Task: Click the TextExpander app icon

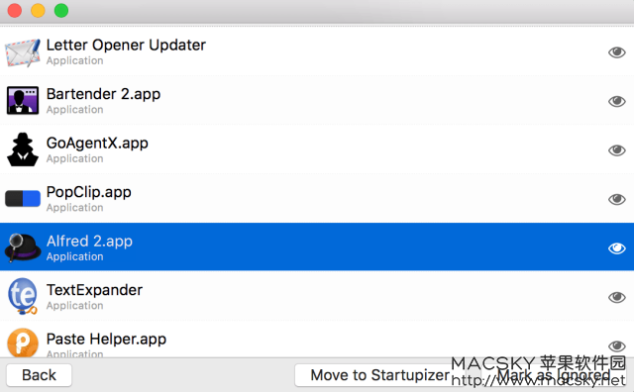Action: coord(23,296)
